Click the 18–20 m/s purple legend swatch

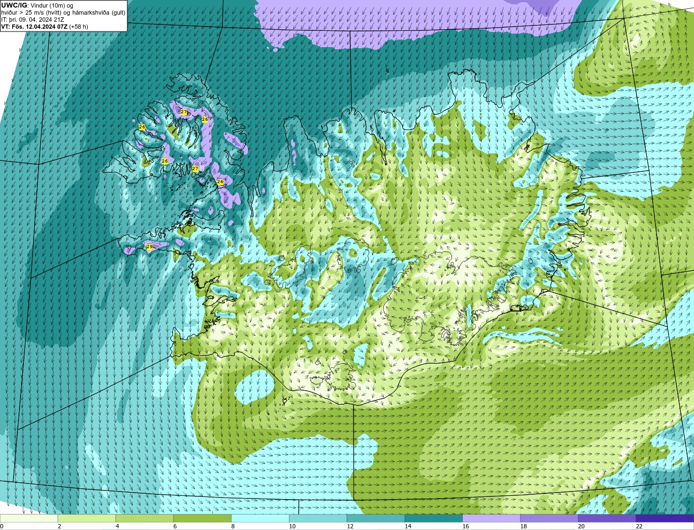pyautogui.click(x=549, y=518)
